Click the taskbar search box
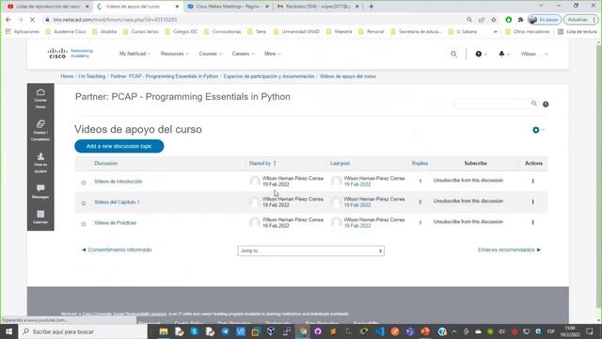602x339 pixels. (83, 331)
